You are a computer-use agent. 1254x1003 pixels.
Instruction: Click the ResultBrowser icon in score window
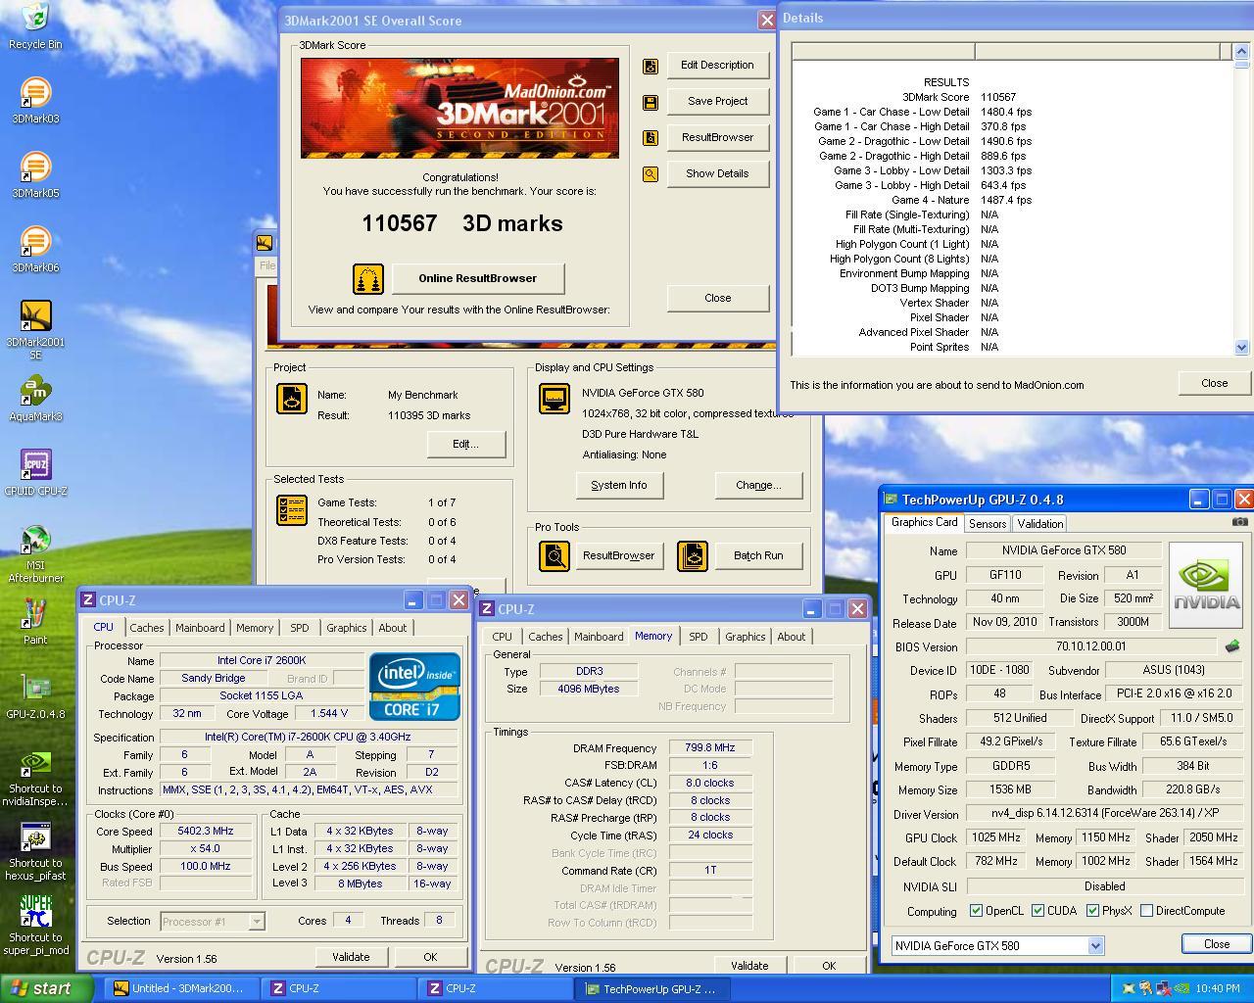coord(651,138)
